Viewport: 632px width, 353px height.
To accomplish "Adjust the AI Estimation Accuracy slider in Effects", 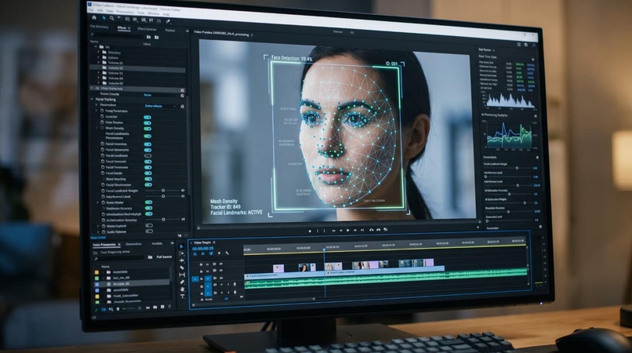I will click(164, 220).
